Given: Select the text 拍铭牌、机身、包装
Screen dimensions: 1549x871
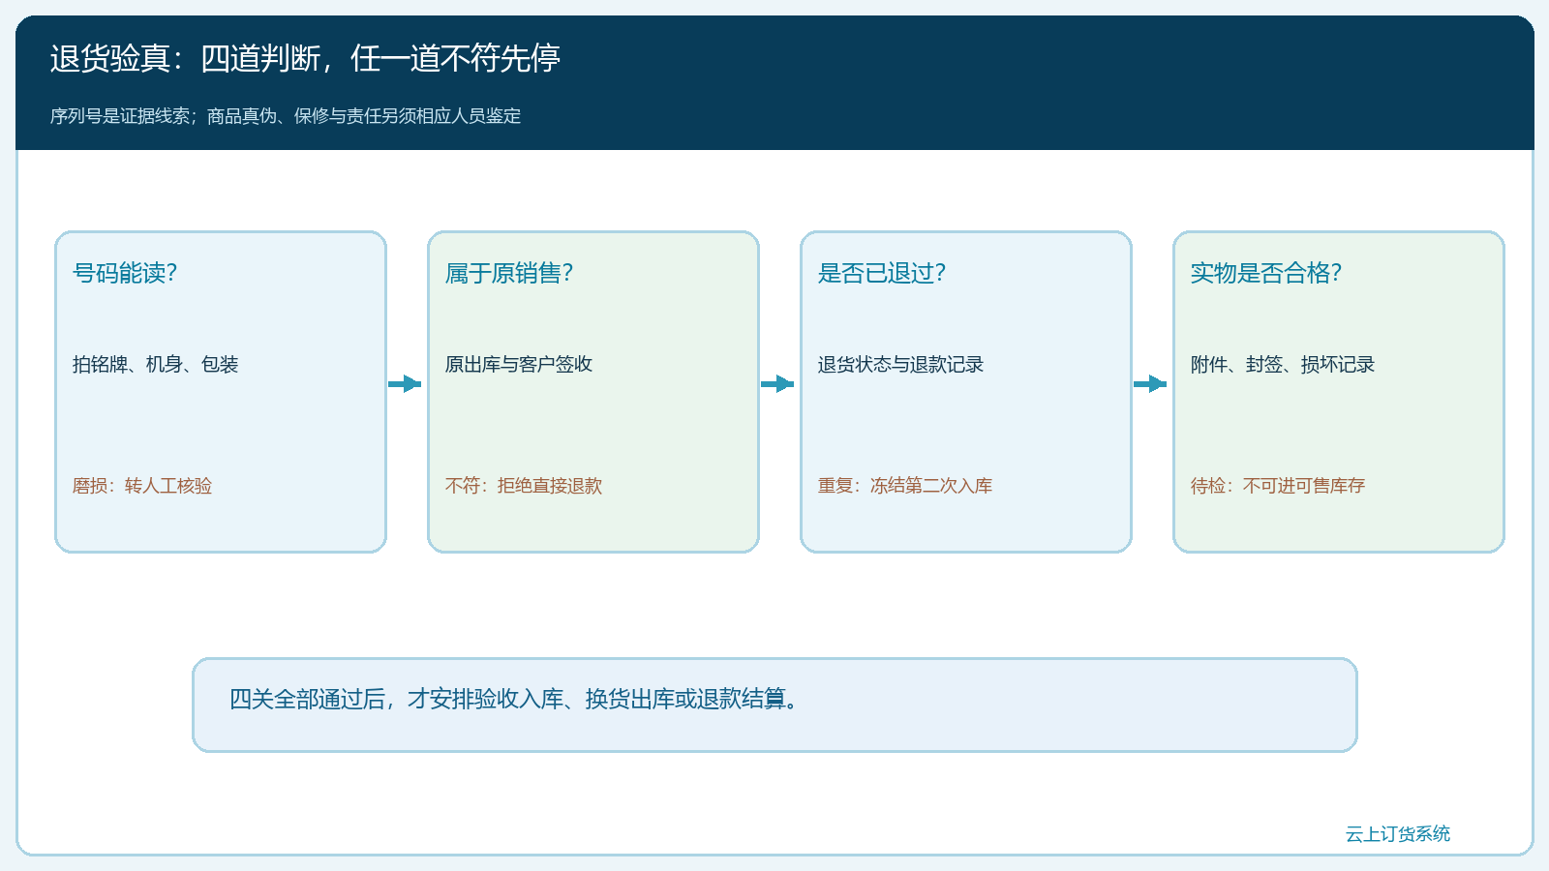Looking at the screenshot, I should coord(155,364).
